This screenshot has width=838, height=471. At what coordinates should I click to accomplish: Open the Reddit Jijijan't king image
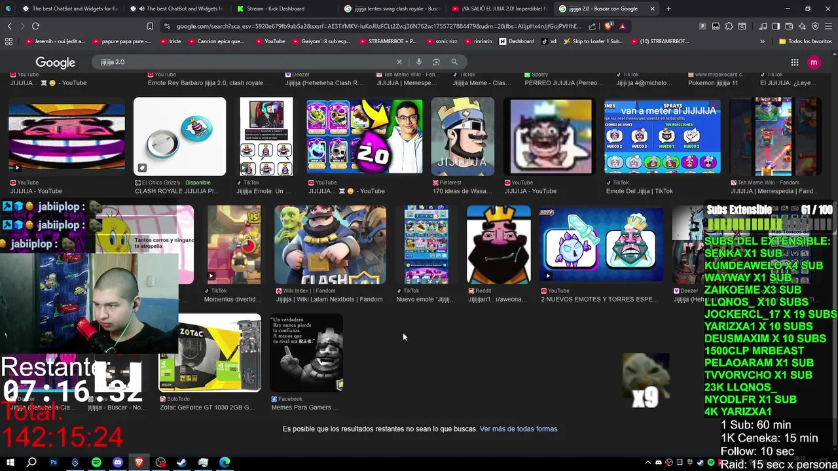499,245
